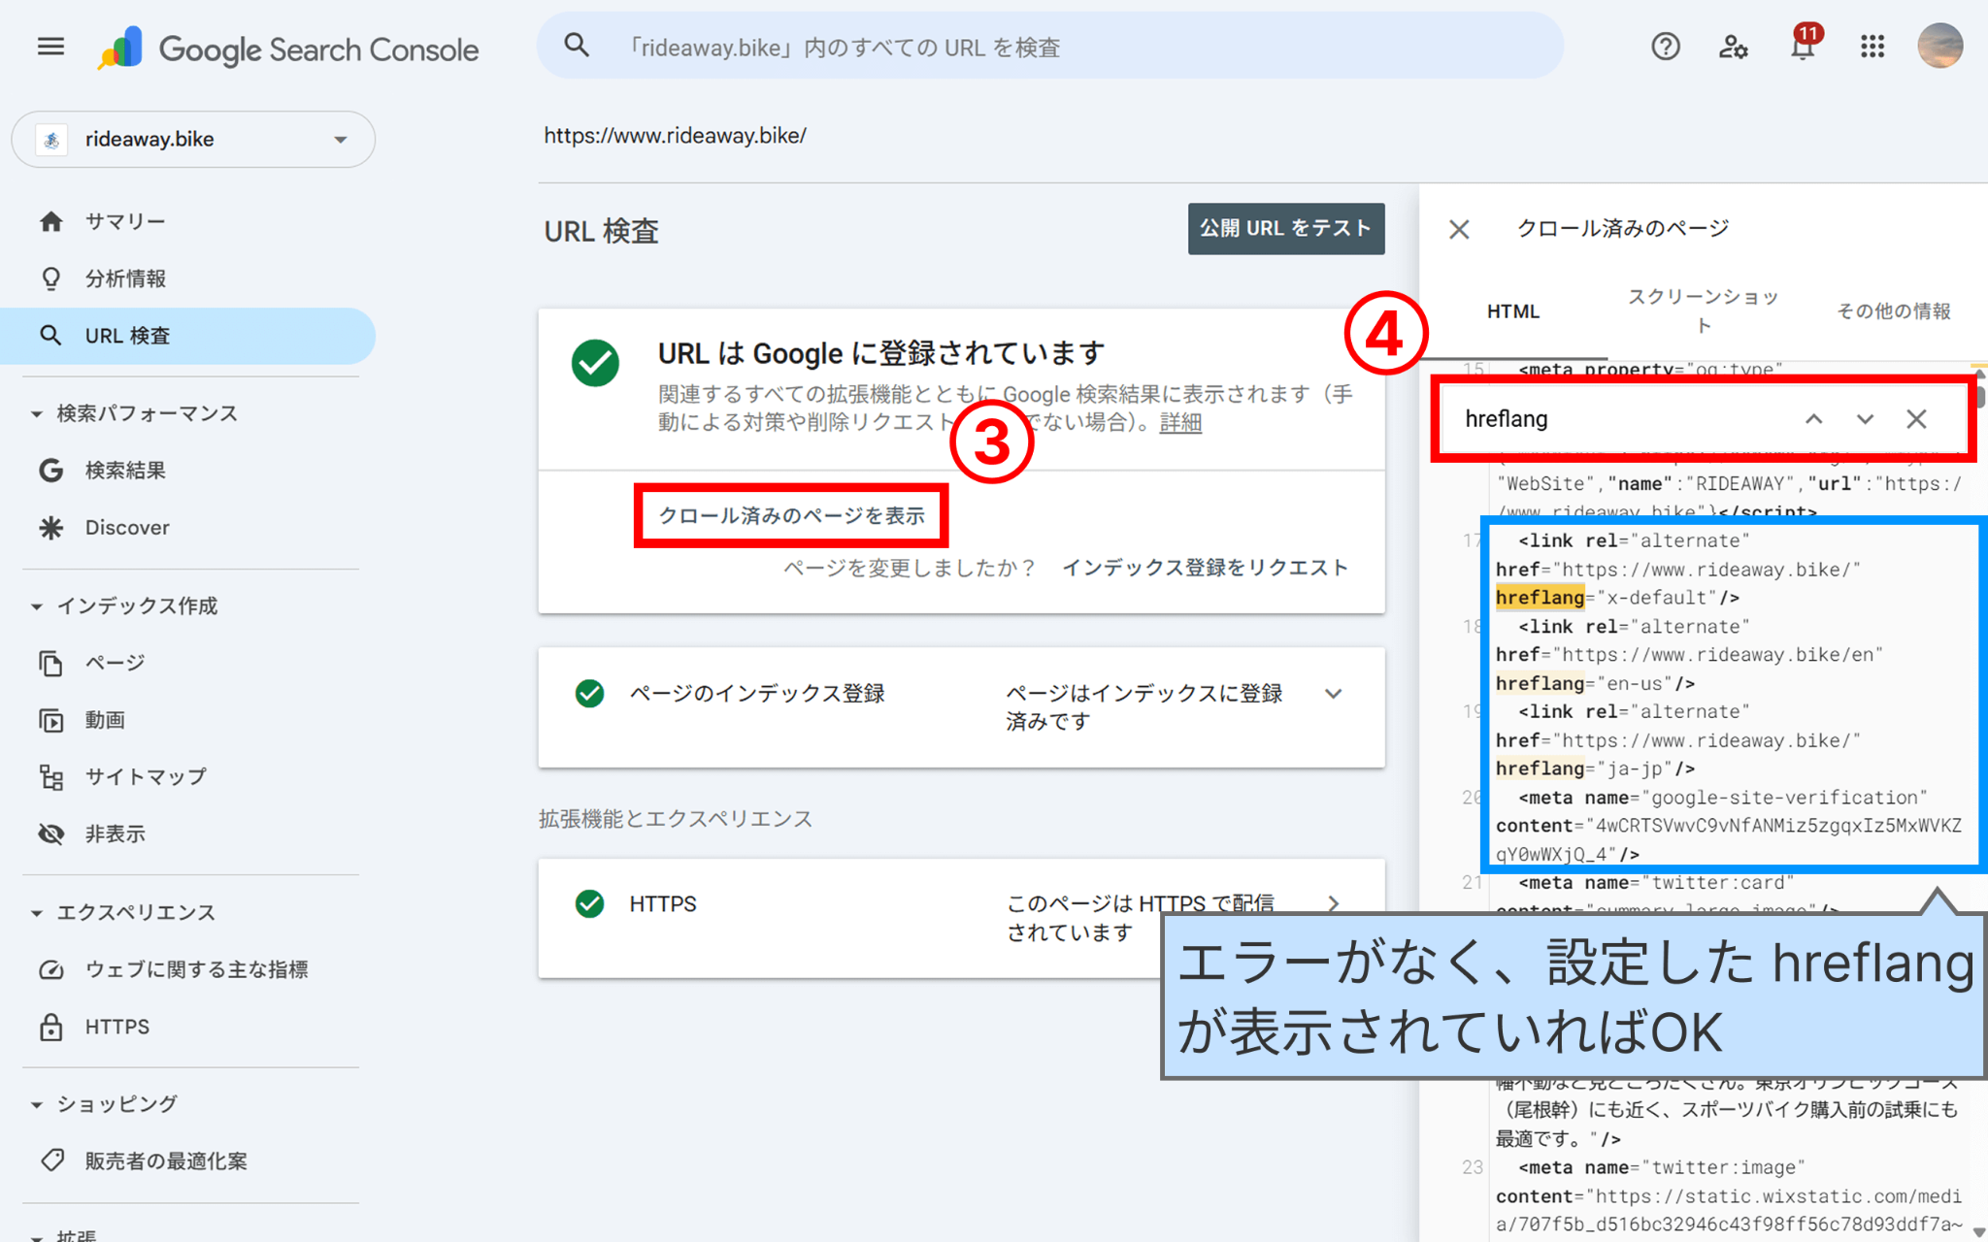Click インデックス登録をリクエスト
Image resolution: width=1988 pixels, height=1242 pixels.
point(1207,569)
